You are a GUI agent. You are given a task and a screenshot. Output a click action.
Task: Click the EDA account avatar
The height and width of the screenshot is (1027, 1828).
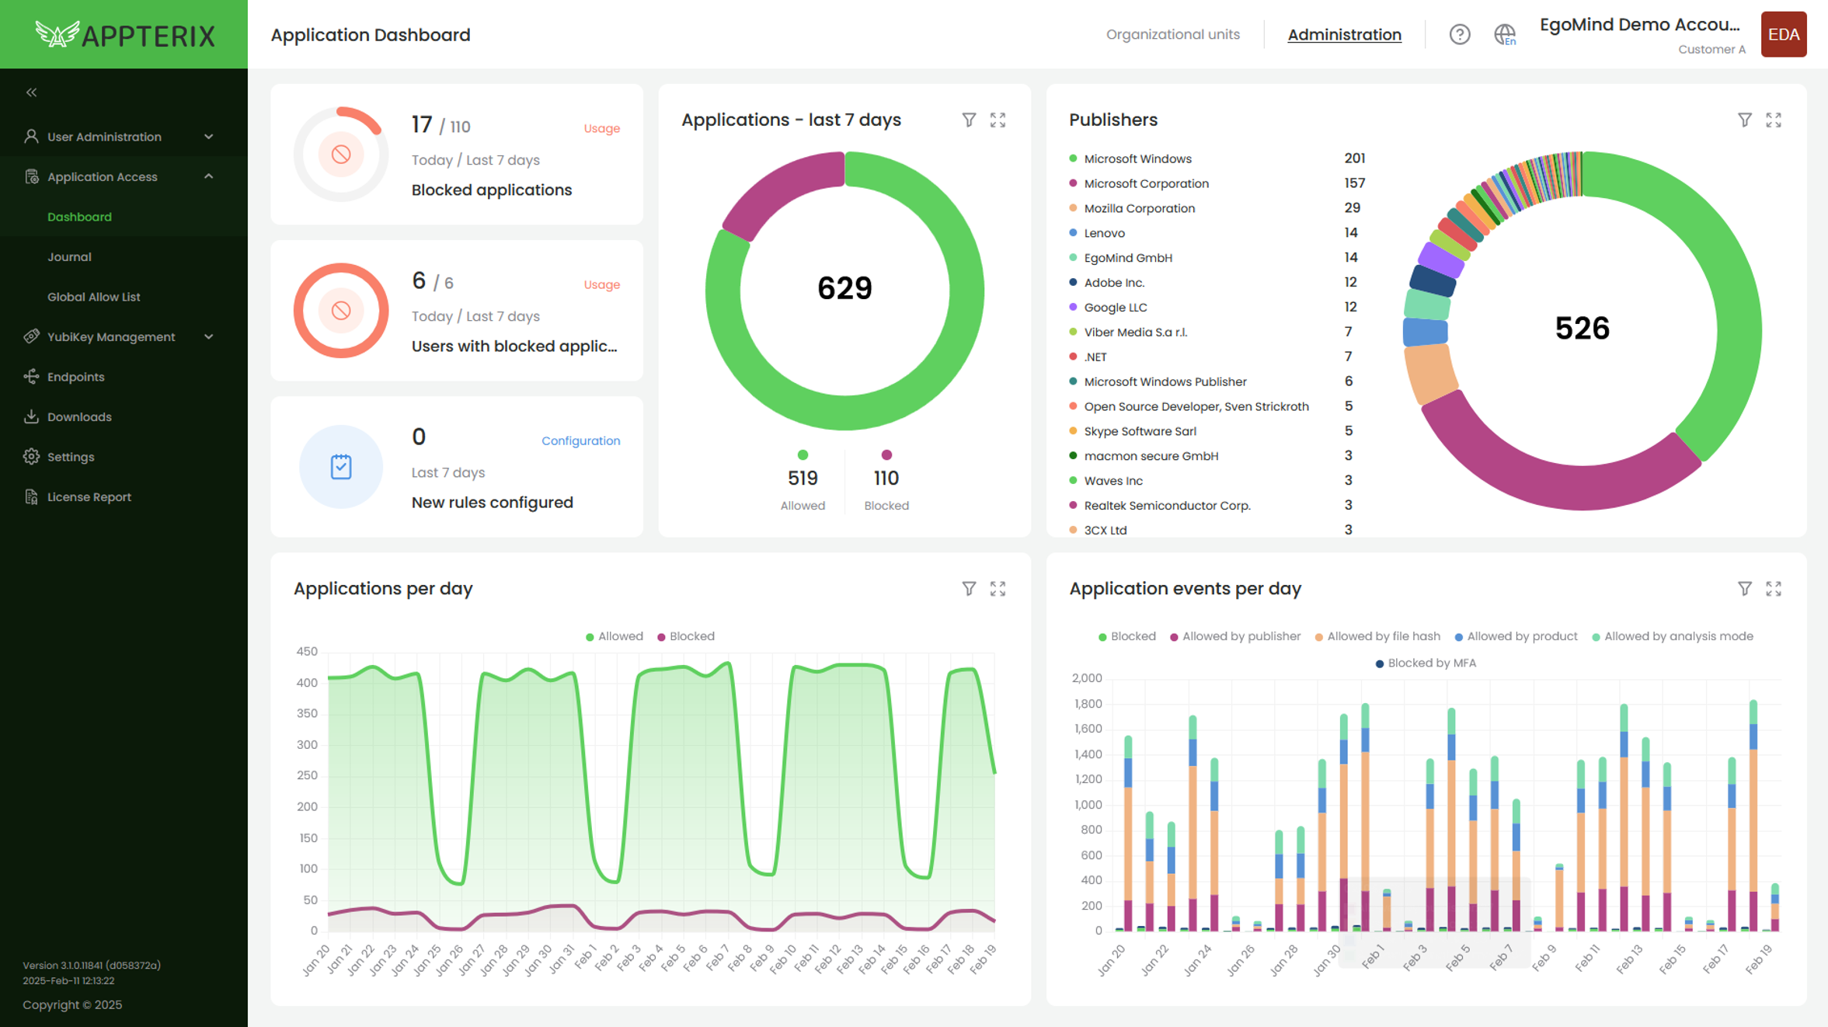(x=1783, y=34)
